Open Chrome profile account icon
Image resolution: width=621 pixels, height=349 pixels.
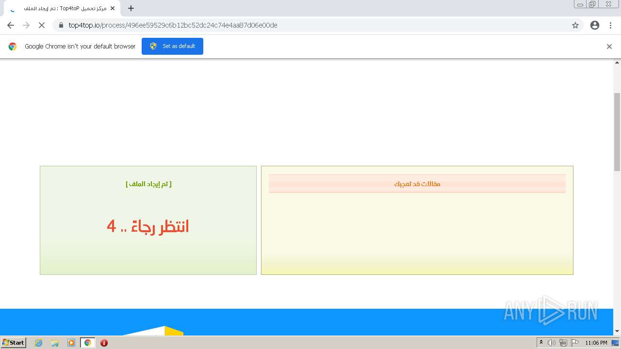(x=595, y=25)
